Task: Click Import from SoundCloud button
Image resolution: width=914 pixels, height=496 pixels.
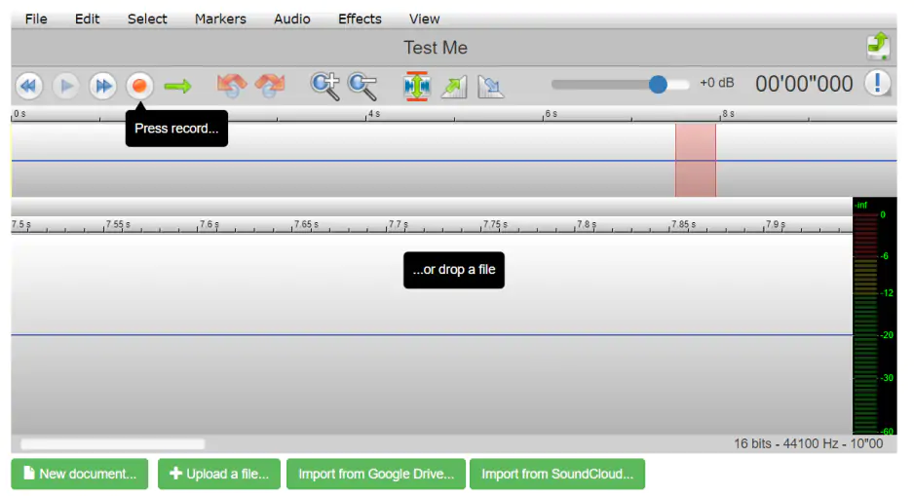Action: coord(556,474)
